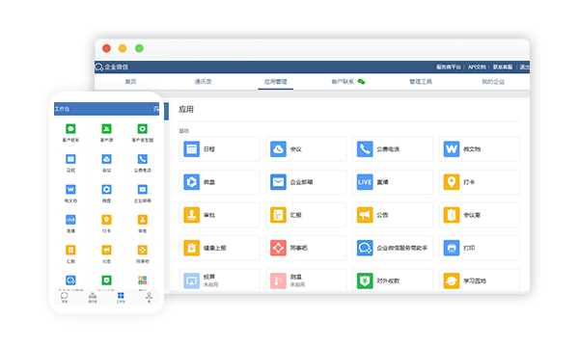Open the 投屏 screen cast app card
The width and height of the screenshot is (579, 347).
pos(219,280)
